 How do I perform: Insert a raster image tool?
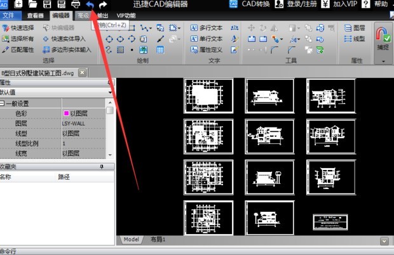click(x=143, y=50)
